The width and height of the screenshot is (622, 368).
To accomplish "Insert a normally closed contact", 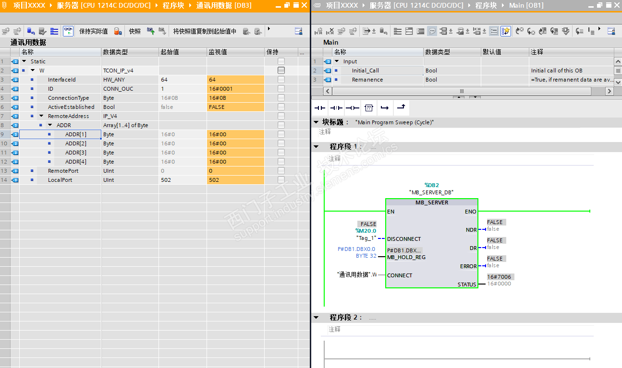I will [336, 107].
